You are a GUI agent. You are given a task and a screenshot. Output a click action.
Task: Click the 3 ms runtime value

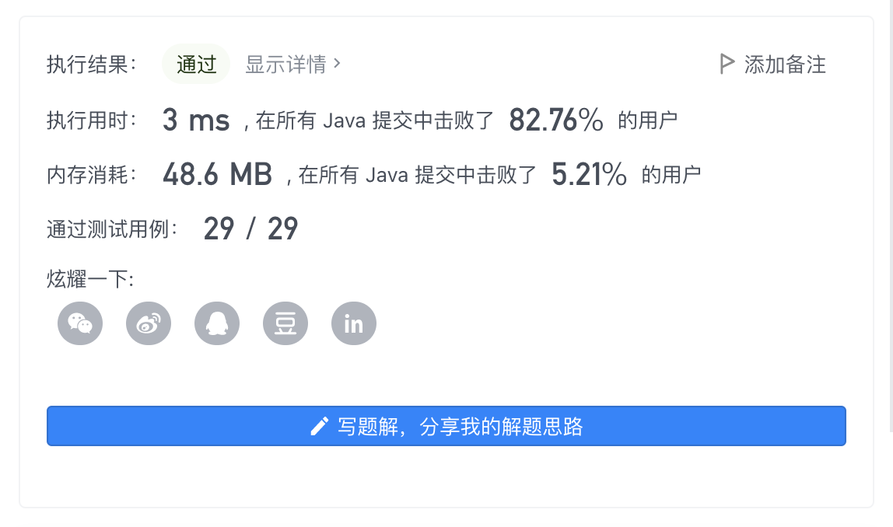[x=196, y=120]
